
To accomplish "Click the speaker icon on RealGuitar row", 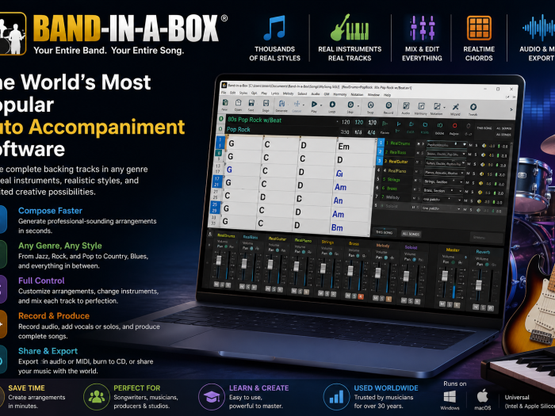I will (482, 165).
